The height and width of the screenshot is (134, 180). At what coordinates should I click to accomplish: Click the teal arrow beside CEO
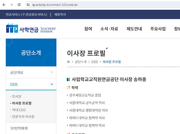(x=52, y=85)
